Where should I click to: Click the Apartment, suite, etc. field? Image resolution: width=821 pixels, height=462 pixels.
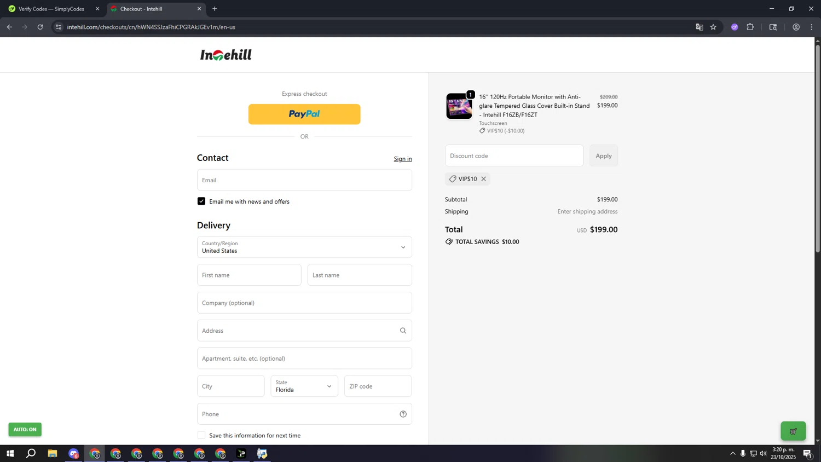(304, 359)
